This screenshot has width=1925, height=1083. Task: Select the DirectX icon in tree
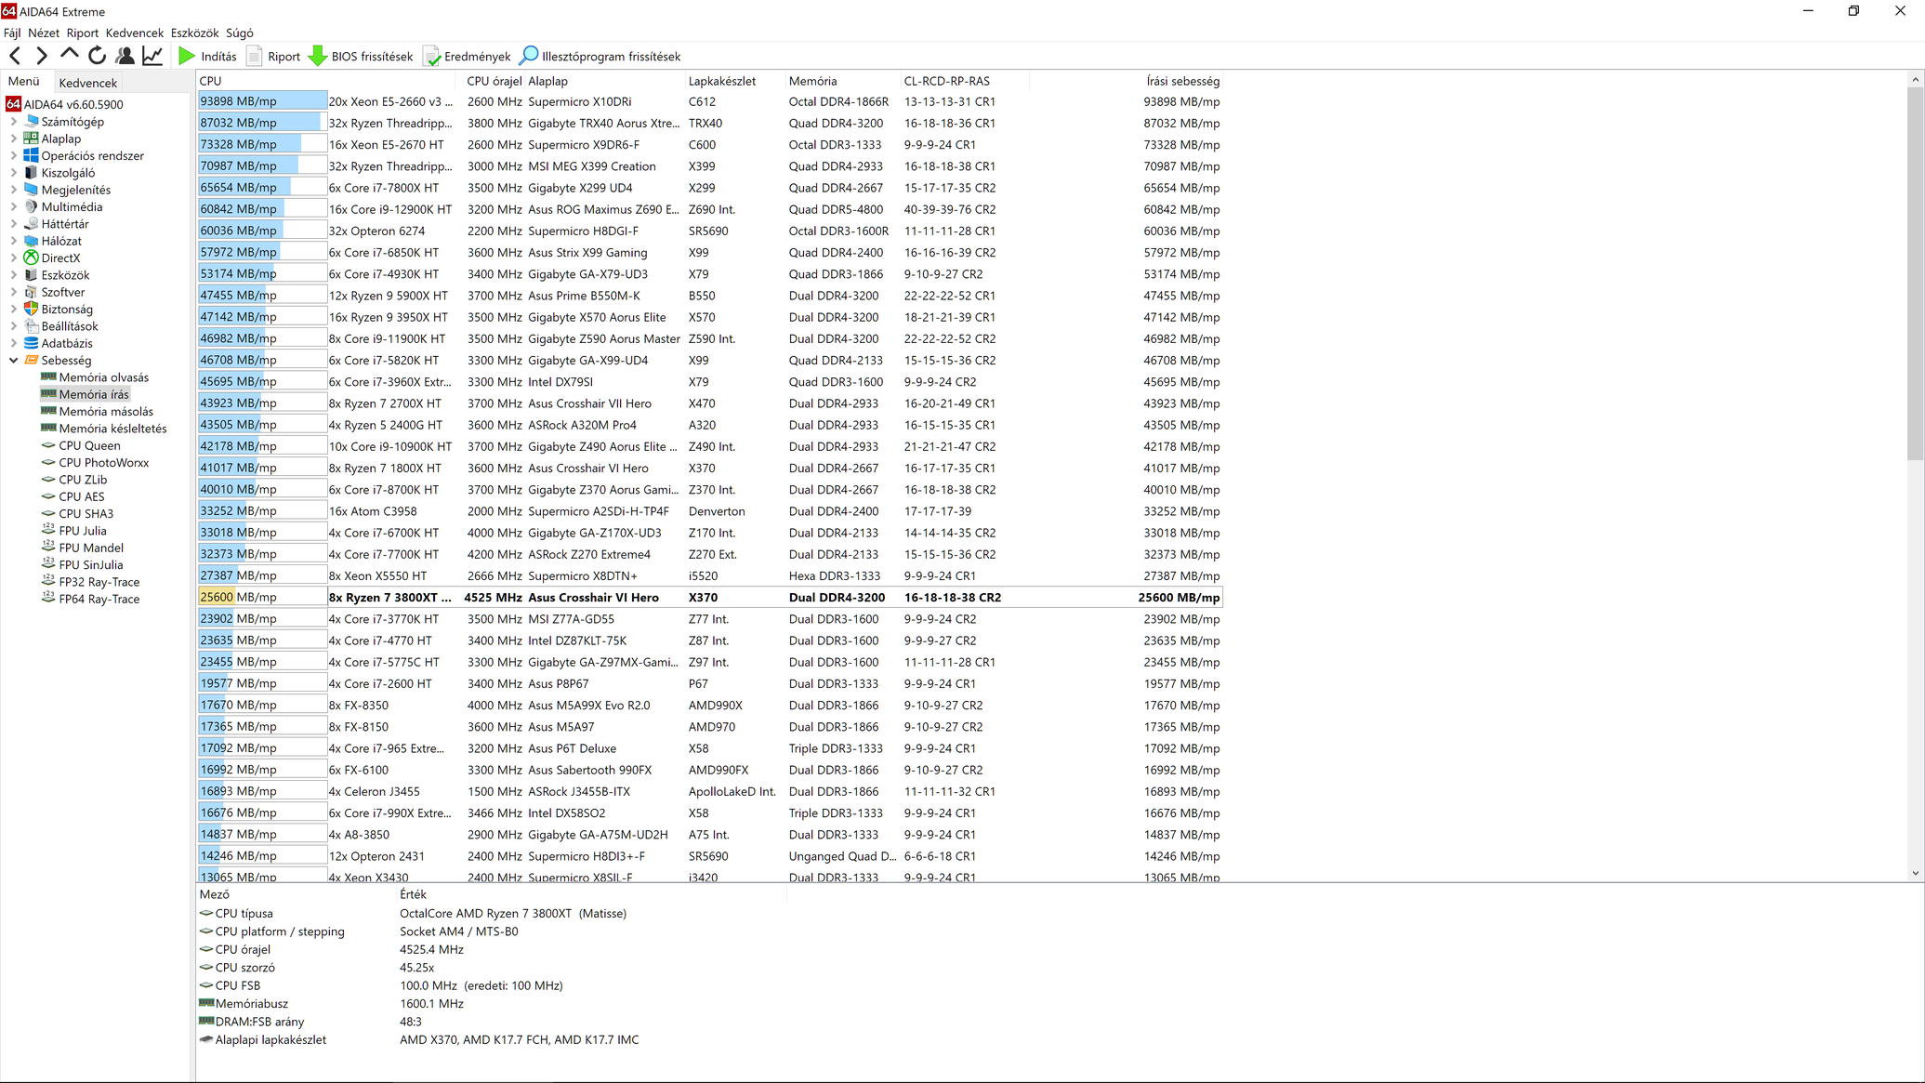(32, 258)
